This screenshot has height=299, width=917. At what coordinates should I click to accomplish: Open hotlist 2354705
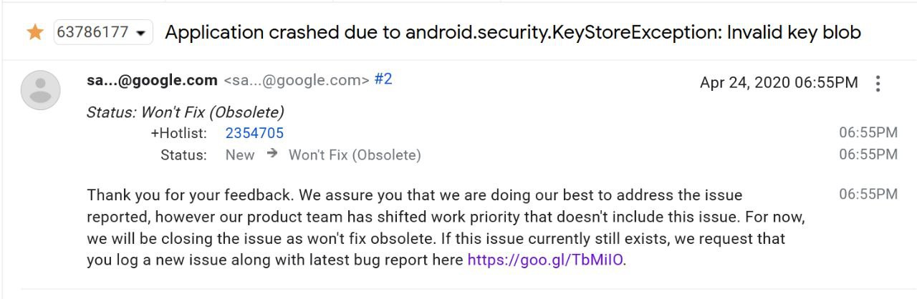(x=254, y=133)
